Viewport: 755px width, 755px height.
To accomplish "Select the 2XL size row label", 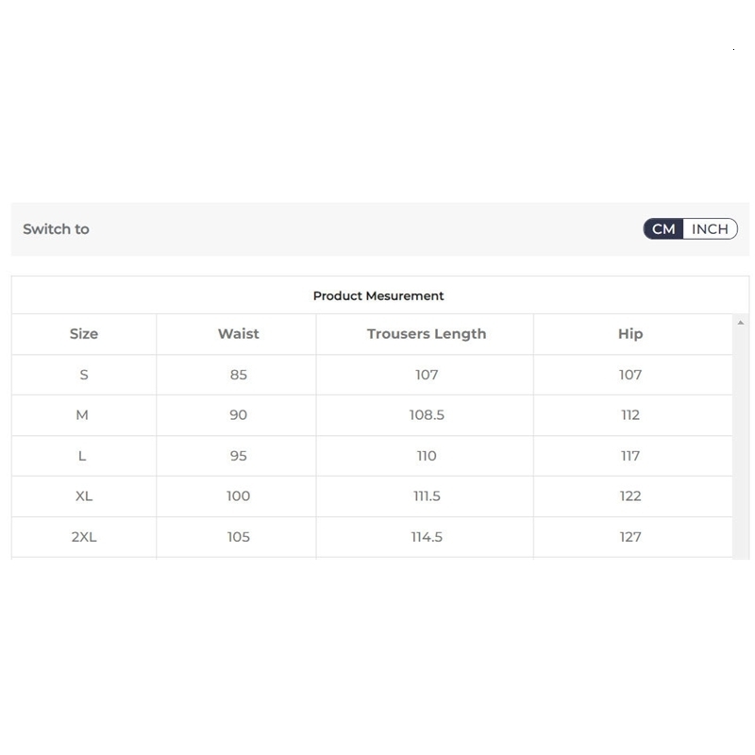I will click(84, 537).
